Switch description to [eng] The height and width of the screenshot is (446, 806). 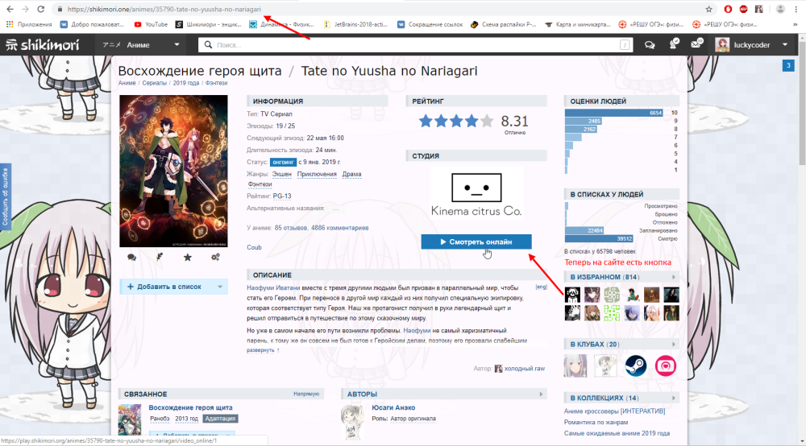(x=541, y=287)
